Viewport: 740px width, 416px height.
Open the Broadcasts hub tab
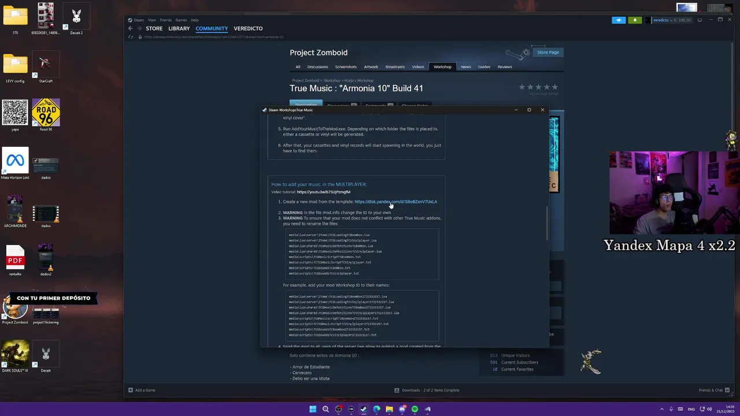tap(395, 67)
